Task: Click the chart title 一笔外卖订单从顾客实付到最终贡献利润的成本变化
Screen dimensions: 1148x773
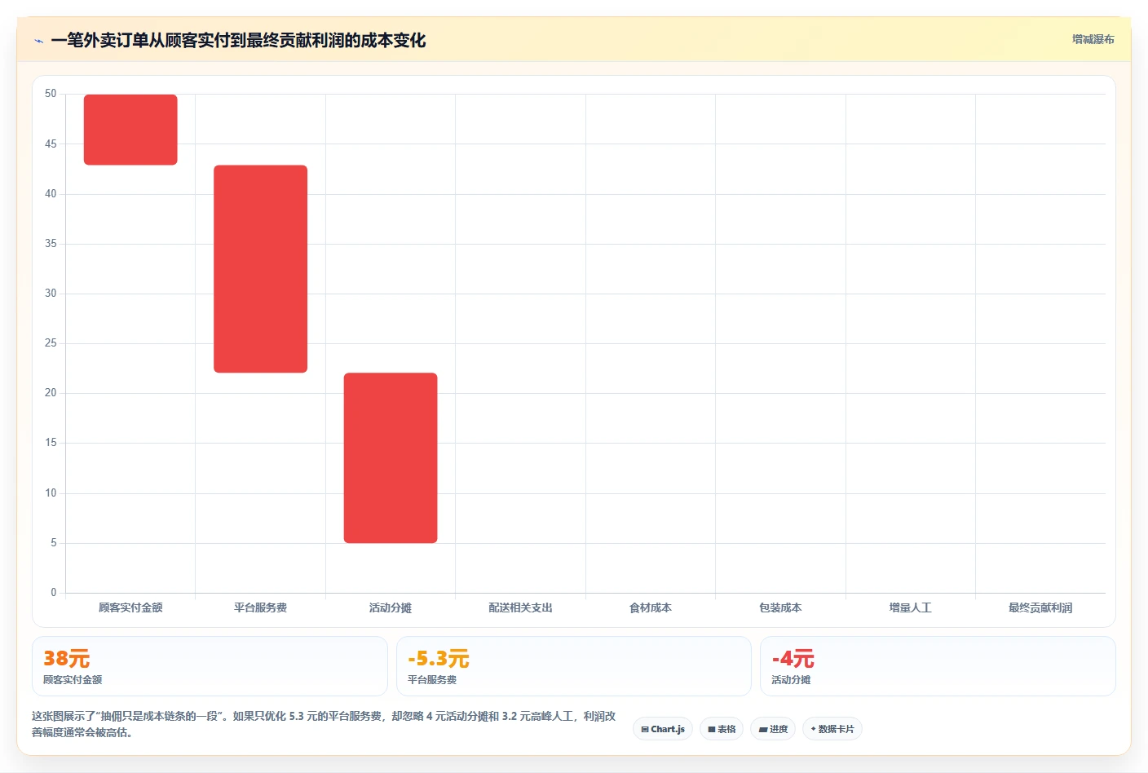Action: [x=238, y=41]
